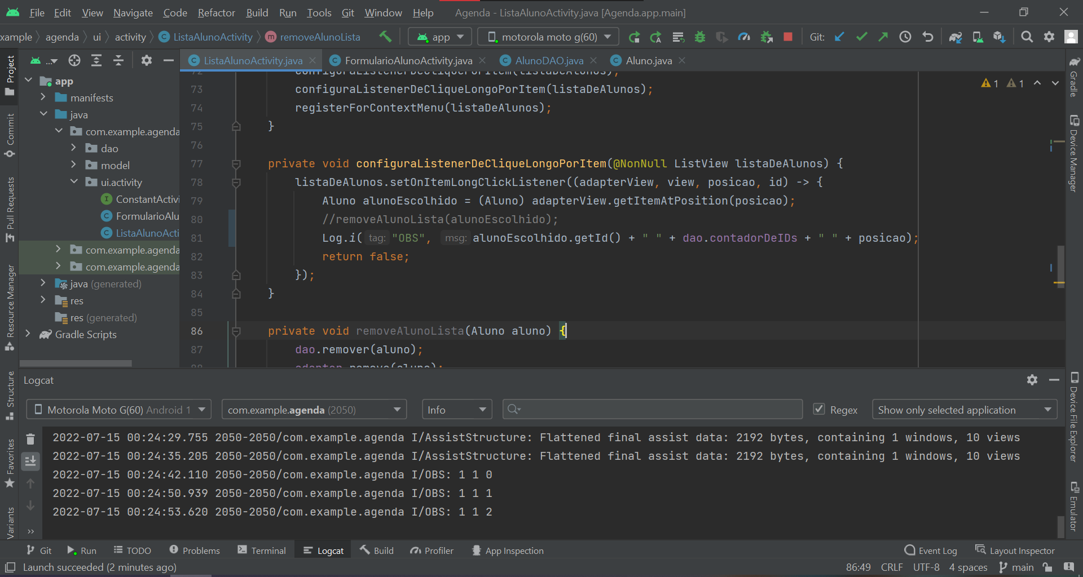This screenshot has width=1083, height=577.
Task: Click the Logcat search input field
Action: [653, 410]
